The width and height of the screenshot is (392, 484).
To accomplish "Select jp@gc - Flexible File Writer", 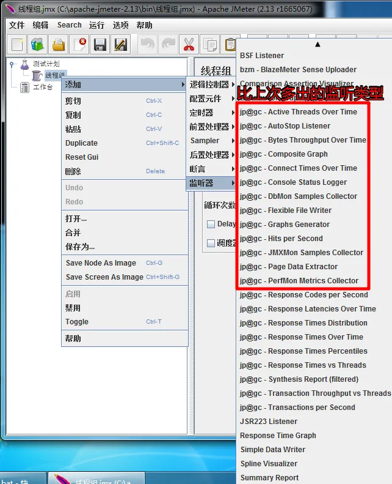I will [x=286, y=210].
